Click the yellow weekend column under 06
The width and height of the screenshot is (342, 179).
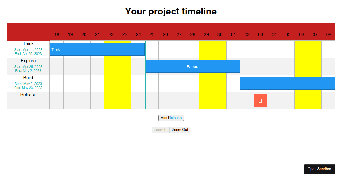coord(301,100)
